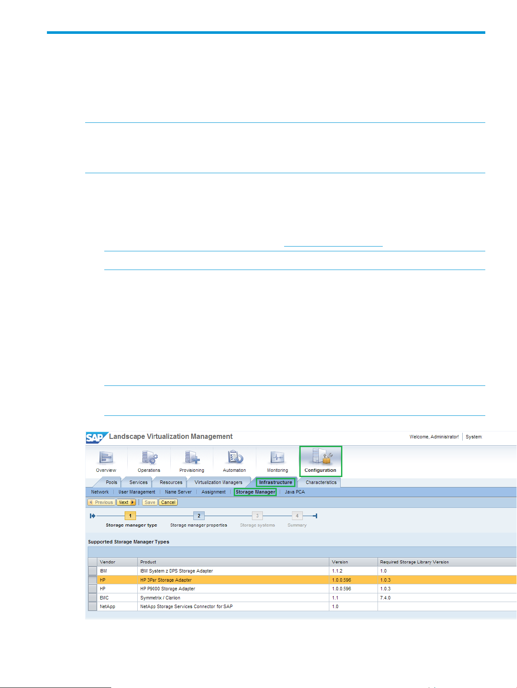Select the EMC row selector box
This screenshot has height=688, width=517.
click(x=93, y=598)
